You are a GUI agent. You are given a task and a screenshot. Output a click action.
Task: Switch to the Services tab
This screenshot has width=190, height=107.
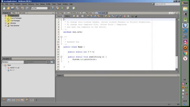pyautogui.click(x=22, y=13)
